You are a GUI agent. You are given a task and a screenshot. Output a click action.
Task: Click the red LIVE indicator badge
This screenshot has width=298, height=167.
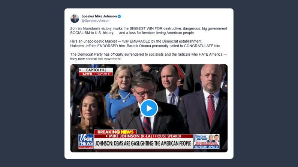[x=87, y=74]
